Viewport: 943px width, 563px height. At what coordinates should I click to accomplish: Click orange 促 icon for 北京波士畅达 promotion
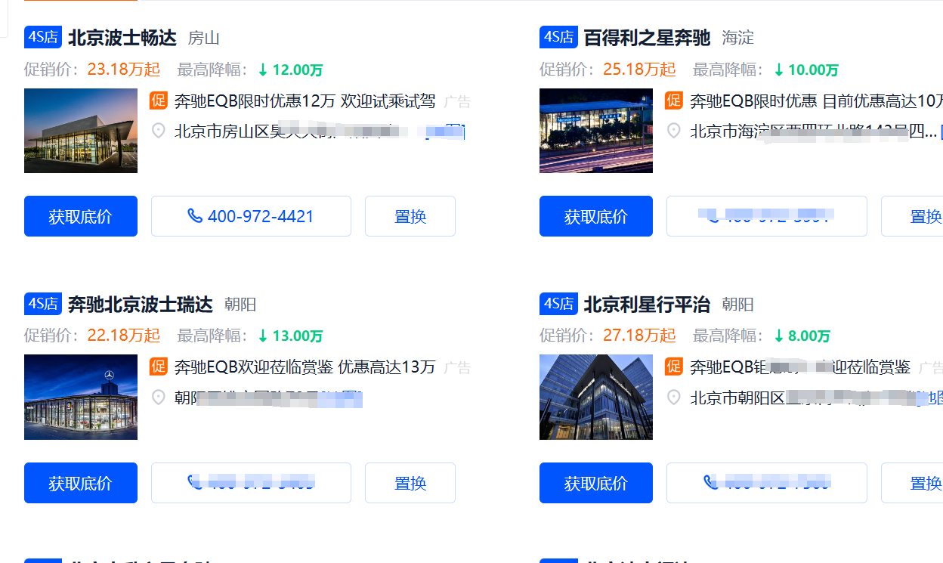tap(158, 101)
